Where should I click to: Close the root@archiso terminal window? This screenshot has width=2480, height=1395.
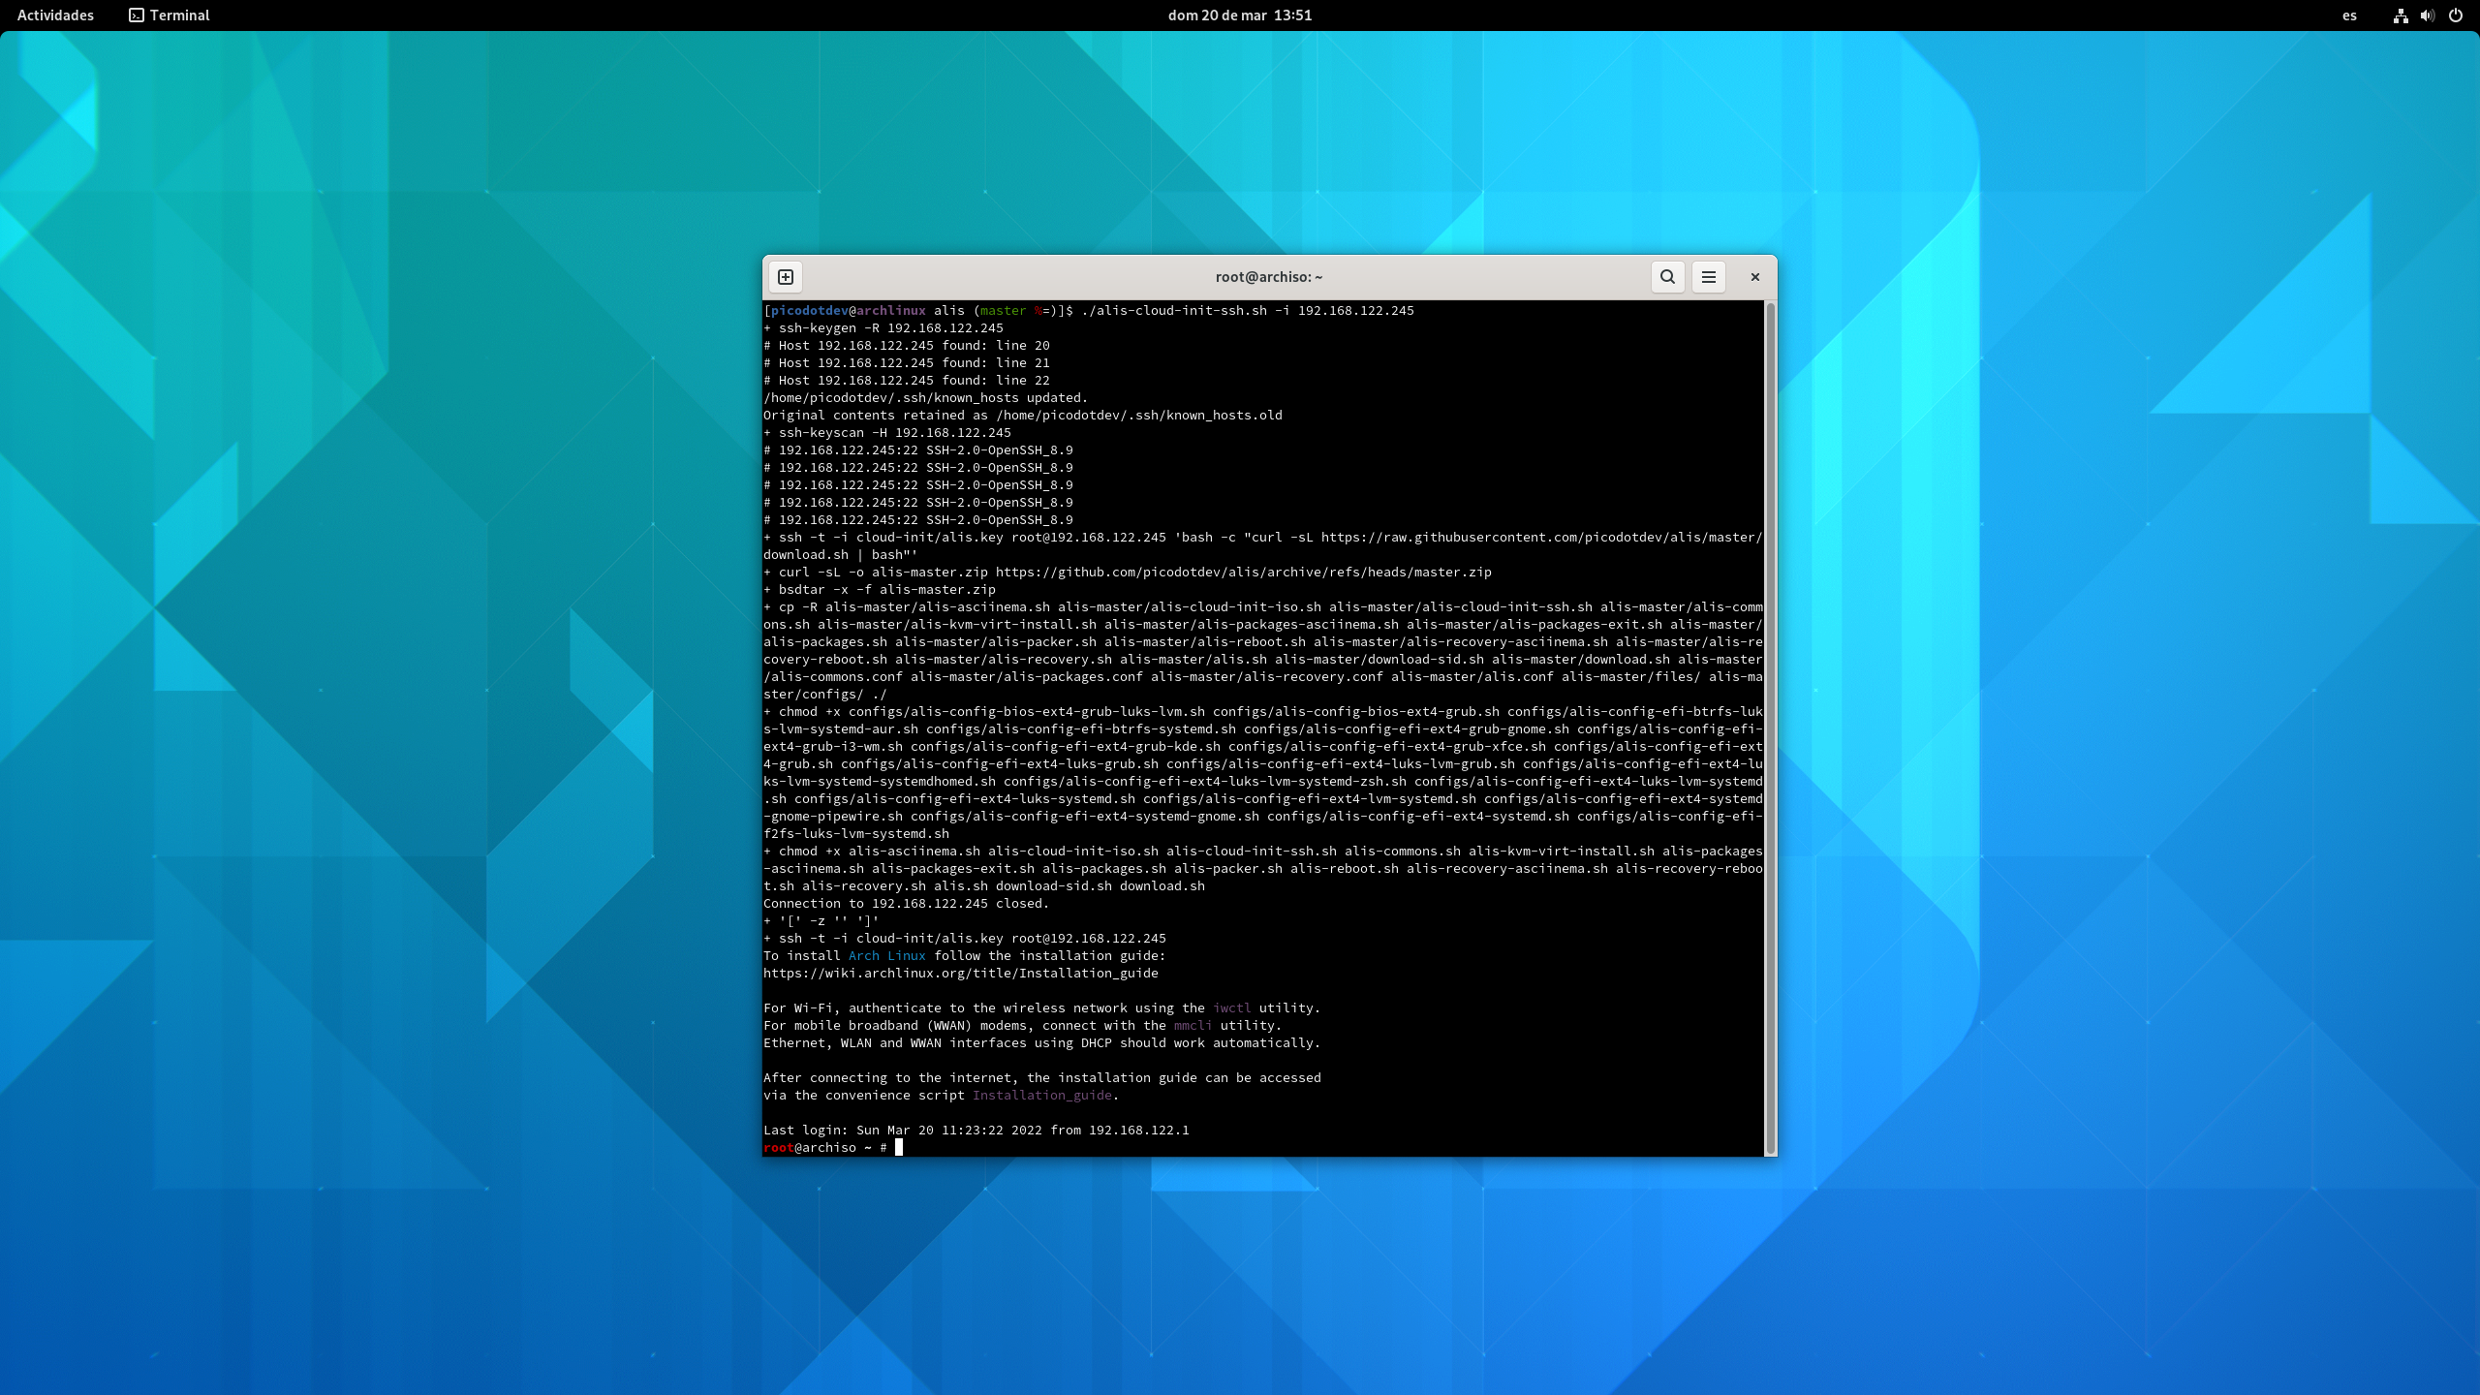(1754, 277)
